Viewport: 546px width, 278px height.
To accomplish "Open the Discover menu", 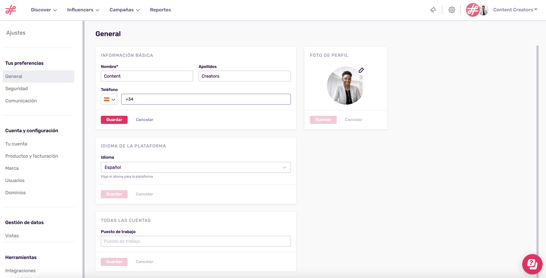I will pos(44,10).
